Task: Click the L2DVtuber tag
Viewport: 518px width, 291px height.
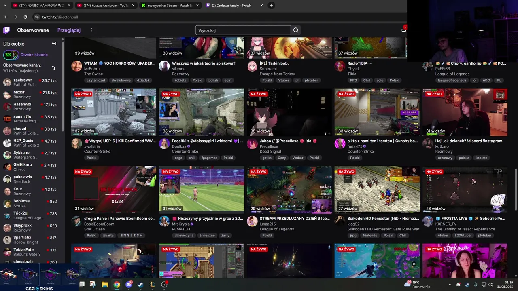Action: [463, 236]
